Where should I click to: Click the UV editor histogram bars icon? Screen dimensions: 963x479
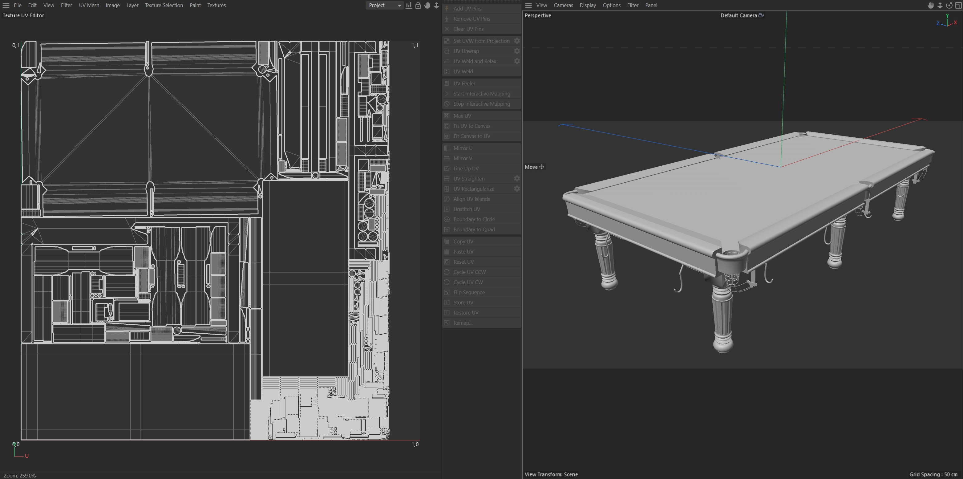(x=409, y=5)
